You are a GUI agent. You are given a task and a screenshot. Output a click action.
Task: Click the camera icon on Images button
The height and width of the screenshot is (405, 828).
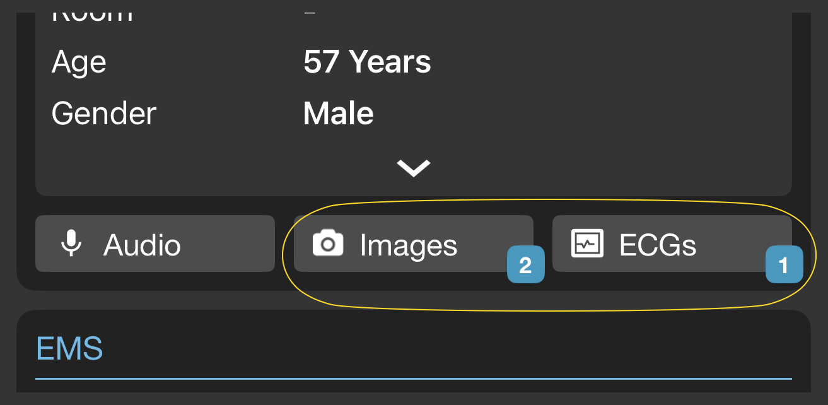tap(328, 244)
